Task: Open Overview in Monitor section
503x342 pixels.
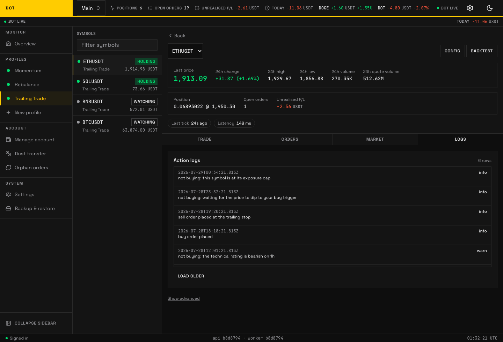Action: 36,44
